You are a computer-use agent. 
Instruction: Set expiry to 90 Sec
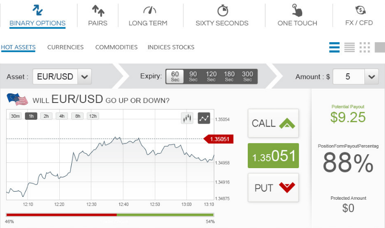pyautogui.click(x=193, y=77)
